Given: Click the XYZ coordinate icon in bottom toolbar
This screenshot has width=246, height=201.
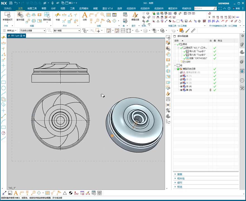Looking at the screenshot, I should [x=76, y=193].
